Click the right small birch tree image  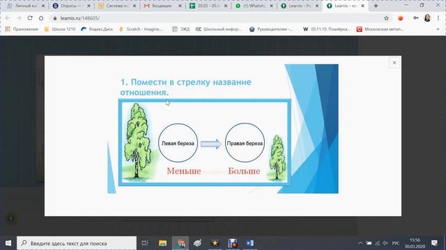(x=277, y=158)
